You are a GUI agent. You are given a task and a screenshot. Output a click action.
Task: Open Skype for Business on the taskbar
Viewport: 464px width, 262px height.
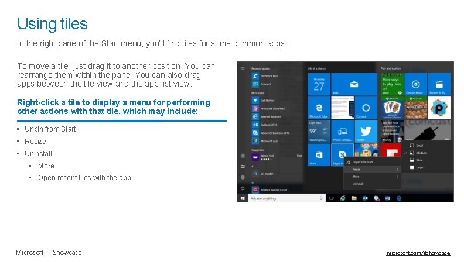pyautogui.click(x=376, y=198)
